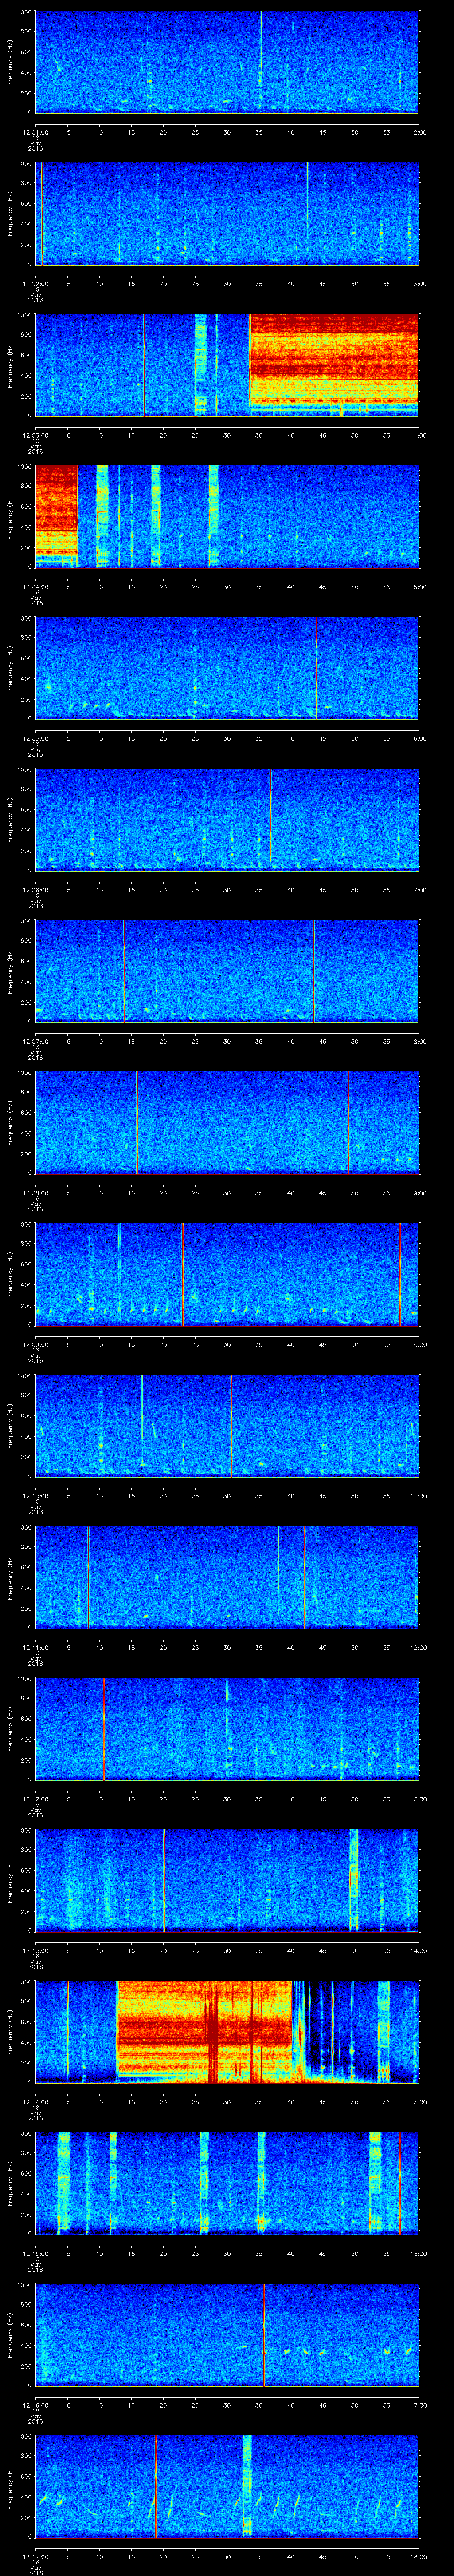The width and height of the screenshot is (454, 2576).
Task: Select the spectrogram panel beginning at 12:01:00
Action: (x=227, y=62)
